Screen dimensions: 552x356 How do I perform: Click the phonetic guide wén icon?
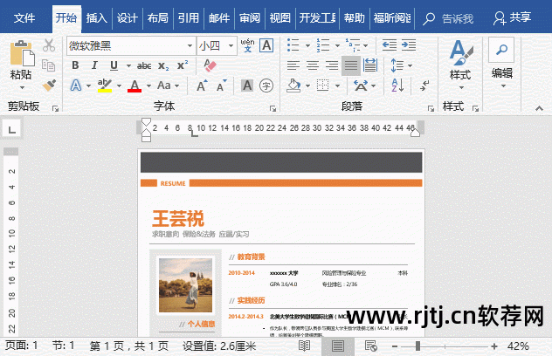point(247,45)
